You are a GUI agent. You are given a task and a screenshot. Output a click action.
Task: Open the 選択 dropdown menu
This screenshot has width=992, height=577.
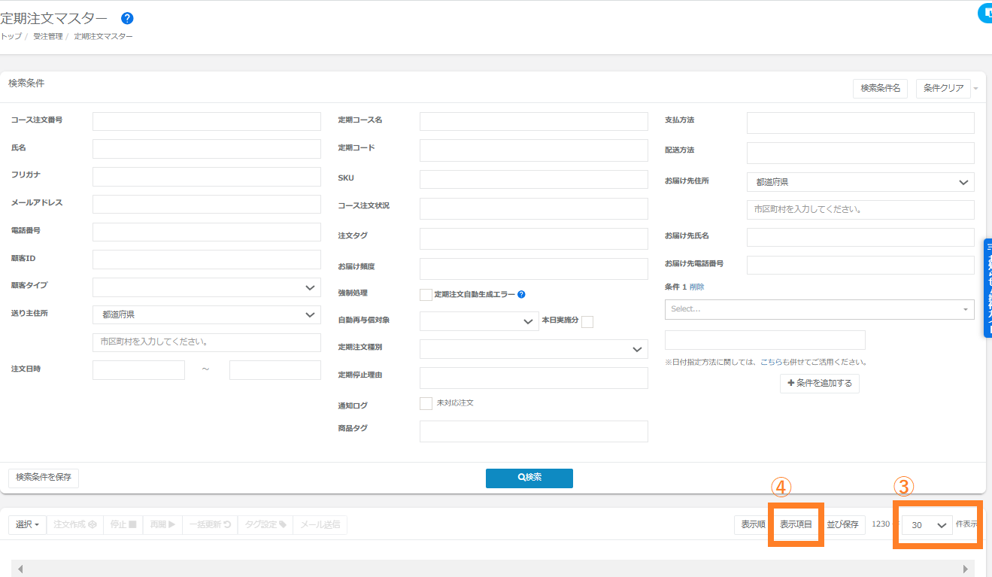29,524
